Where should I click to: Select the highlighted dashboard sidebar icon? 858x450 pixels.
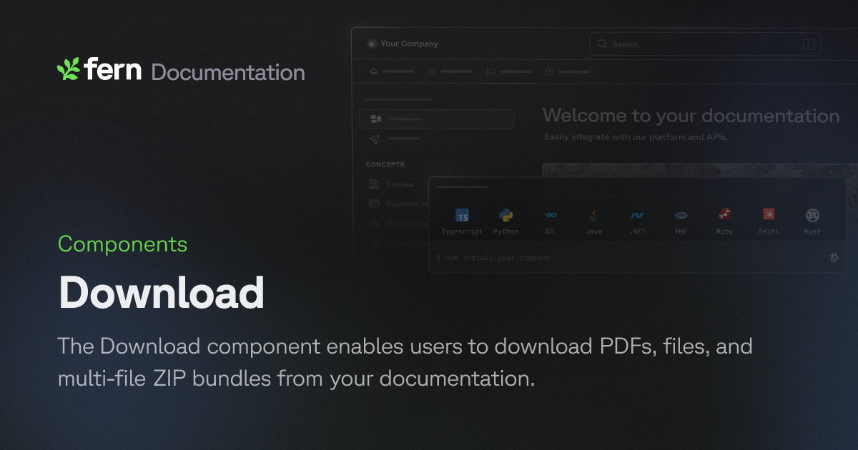pyautogui.click(x=375, y=119)
